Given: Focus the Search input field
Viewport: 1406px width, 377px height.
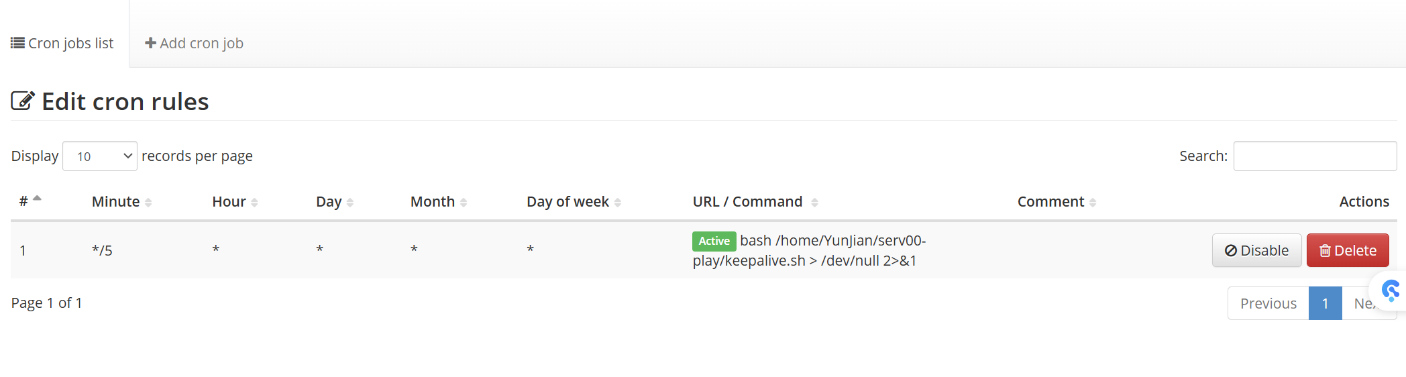Looking at the screenshot, I should click(x=1315, y=156).
